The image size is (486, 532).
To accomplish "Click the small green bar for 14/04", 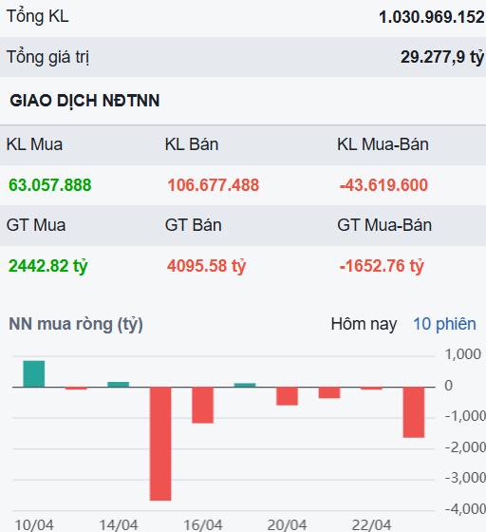I will tap(119, 385).
